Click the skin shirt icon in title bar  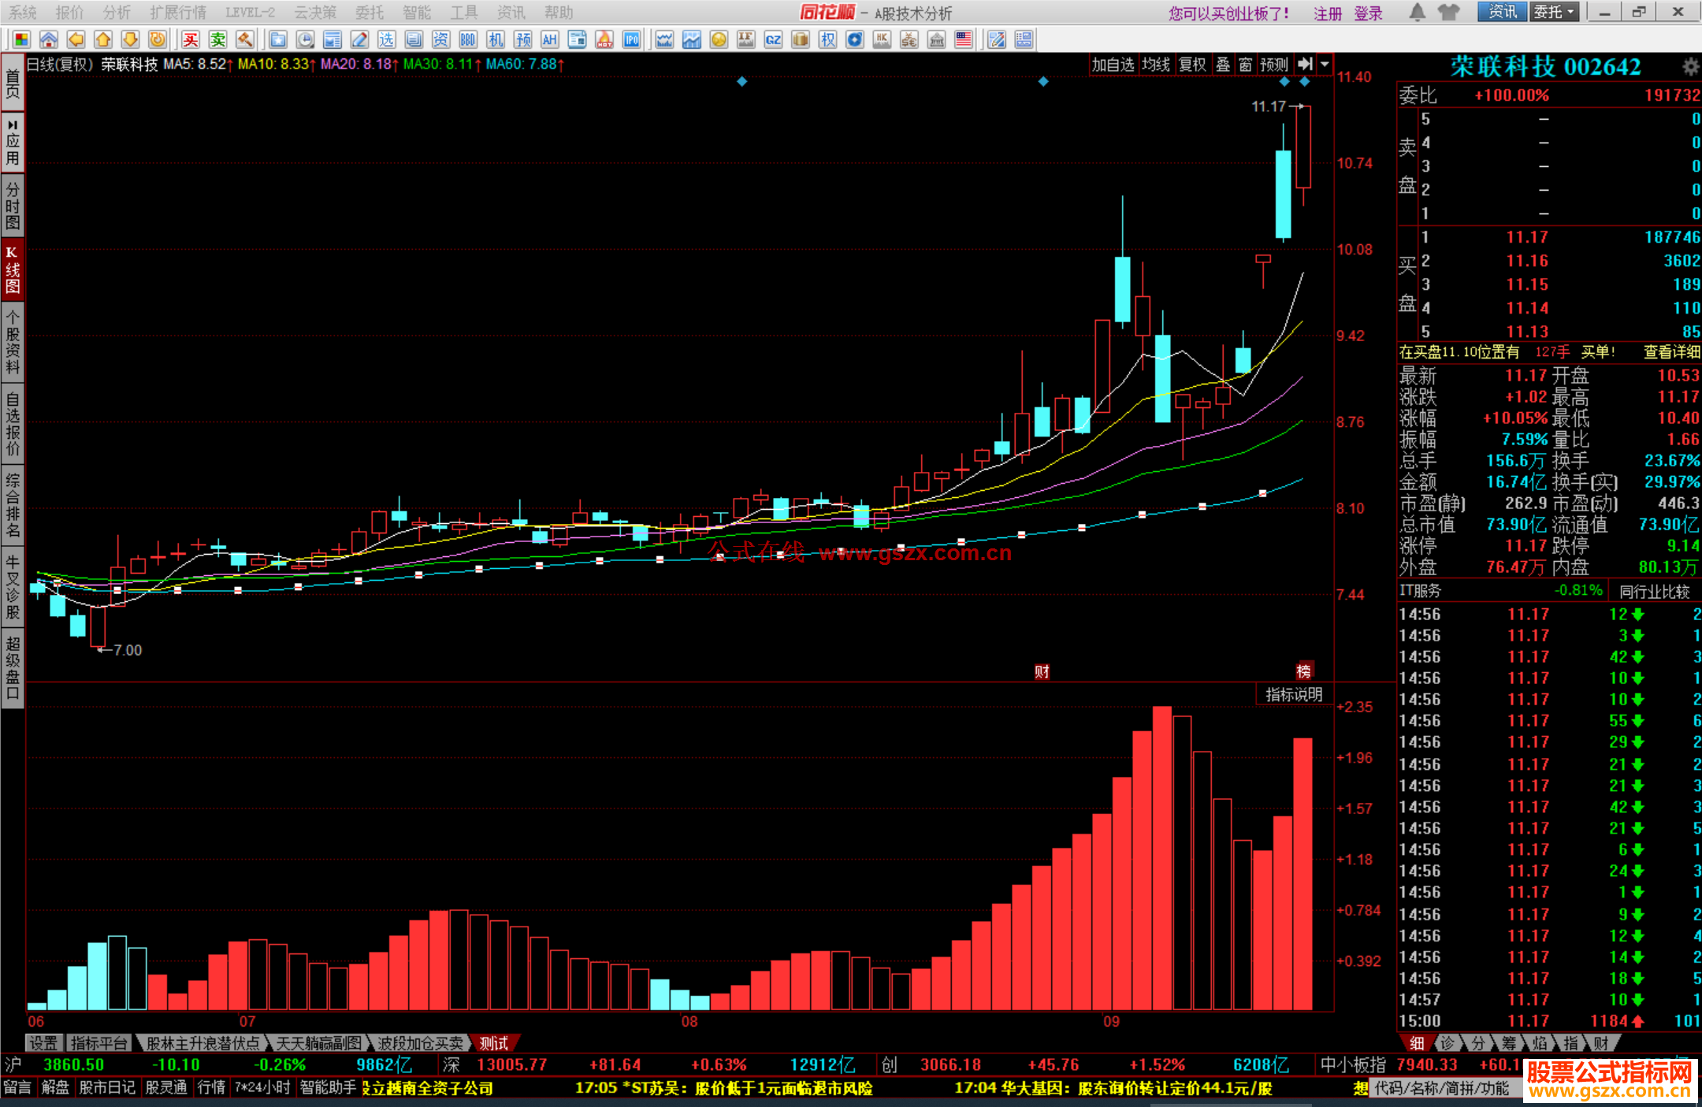pos(1448,12)
